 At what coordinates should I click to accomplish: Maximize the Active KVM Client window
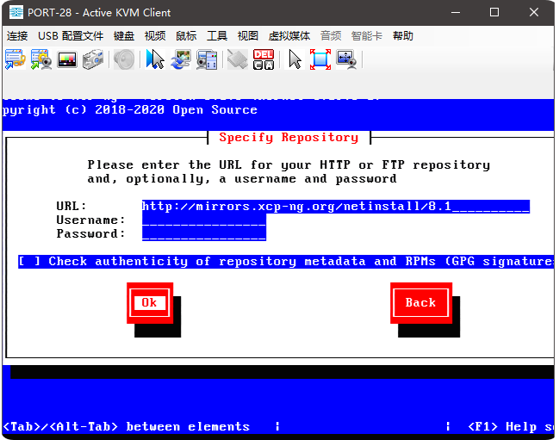(x=494, y=12)
